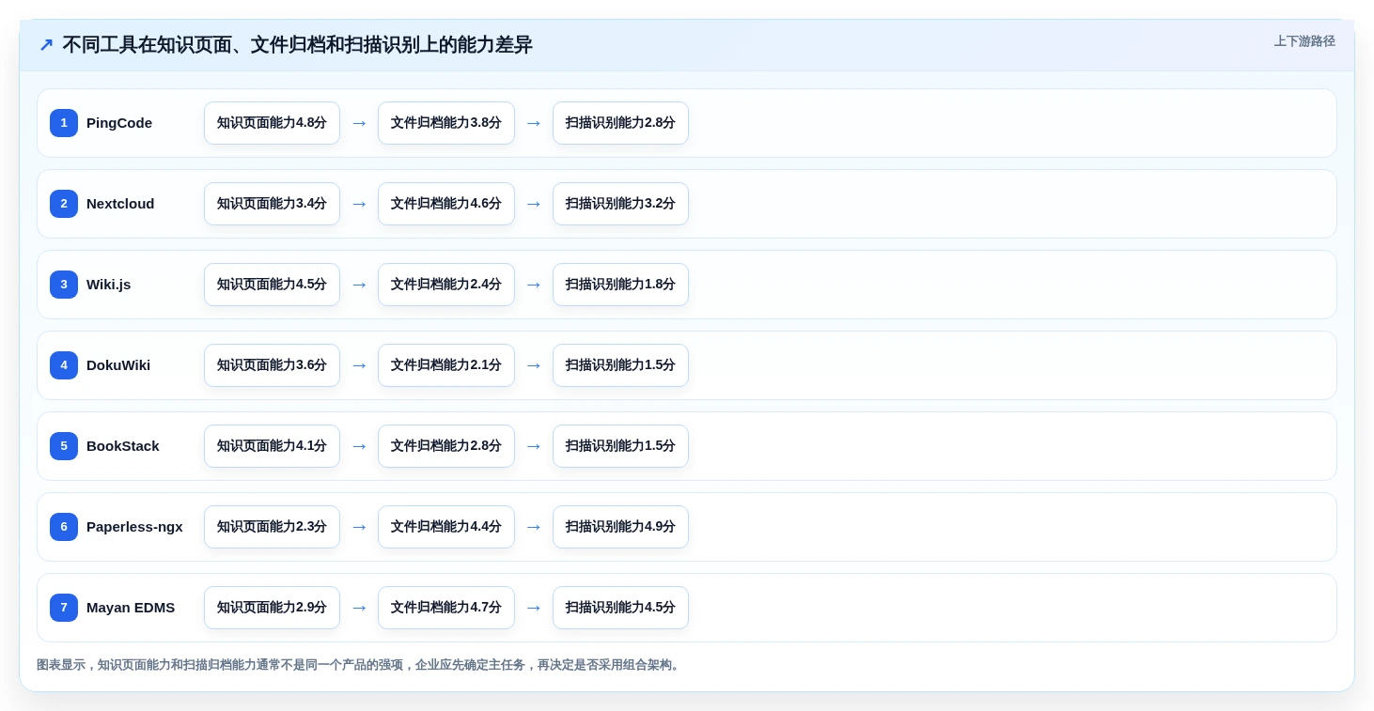Click PingCode's 扫描识别能力2.8分 box
Viewport: 1374px width, 711px height.
pyautogui.click(x=620, y=123)
